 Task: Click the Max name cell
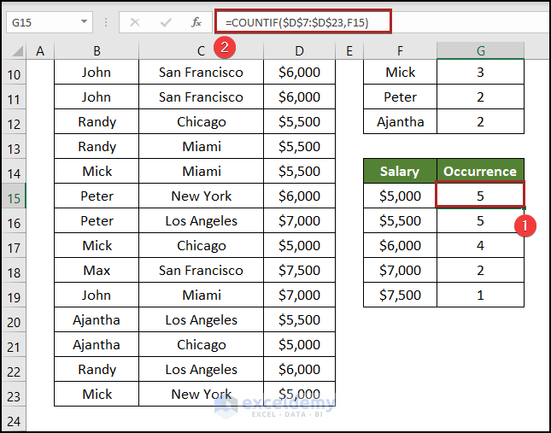(97, 270)
